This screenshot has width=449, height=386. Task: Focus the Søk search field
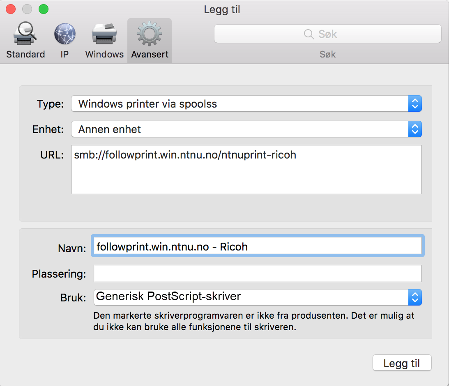(327, 34)
